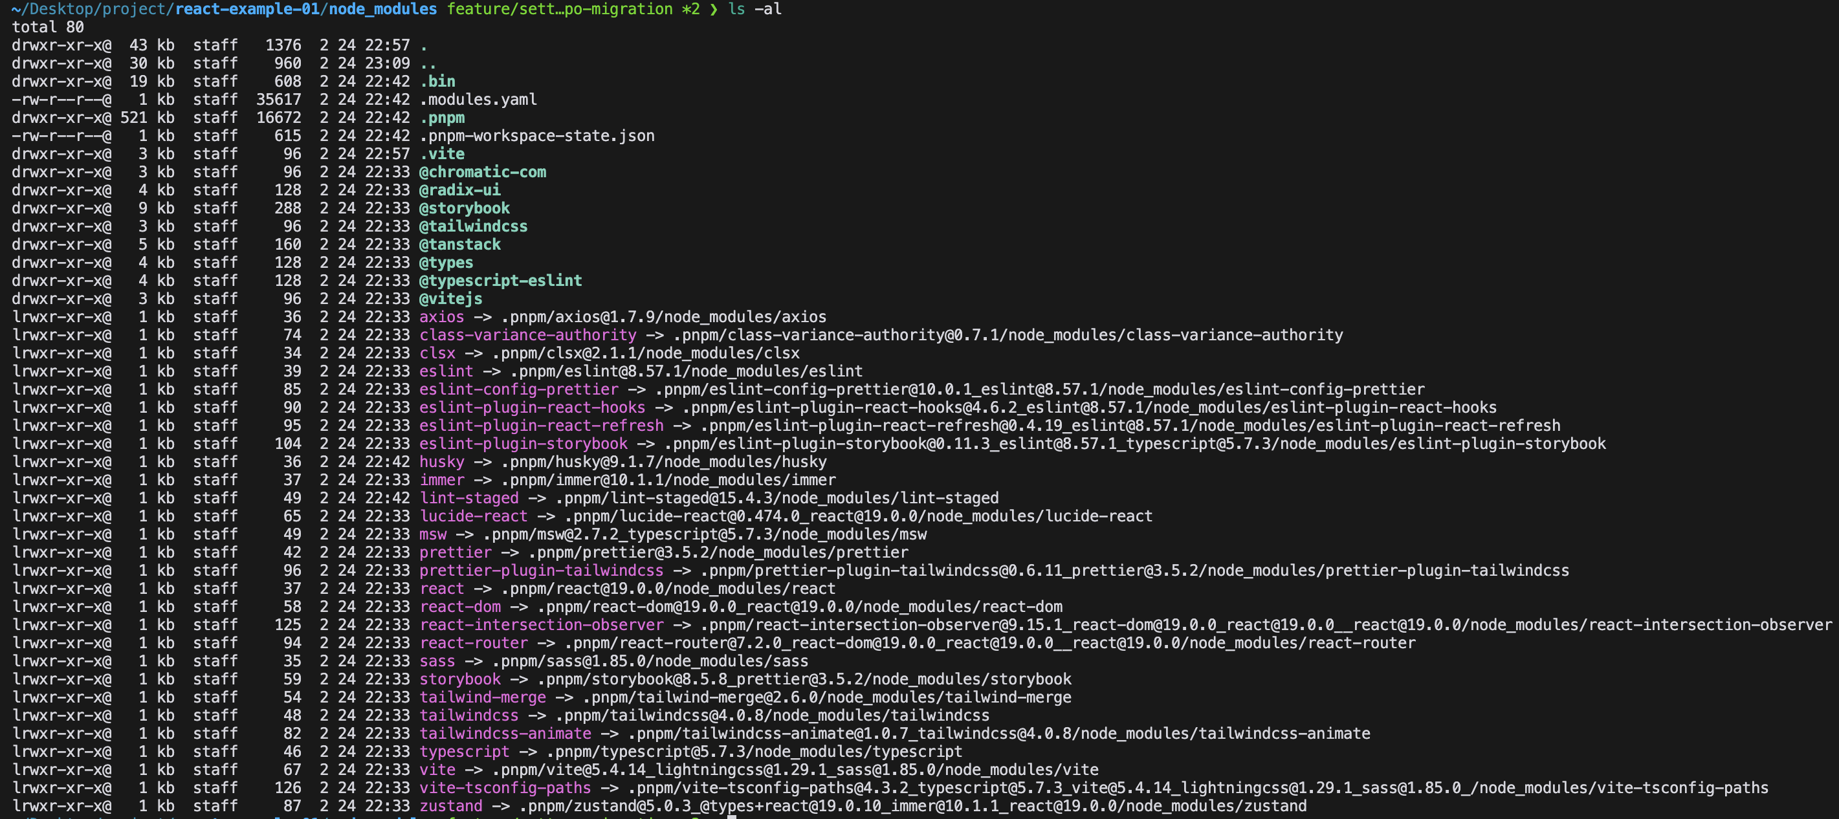Select the sass symlink name
1839x819 pixels.
[x=437, y=661]
